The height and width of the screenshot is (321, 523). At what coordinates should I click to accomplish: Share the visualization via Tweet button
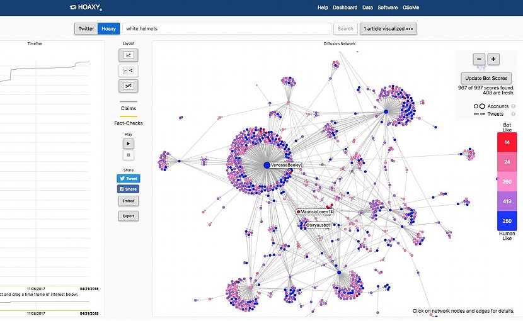[129, 178]
